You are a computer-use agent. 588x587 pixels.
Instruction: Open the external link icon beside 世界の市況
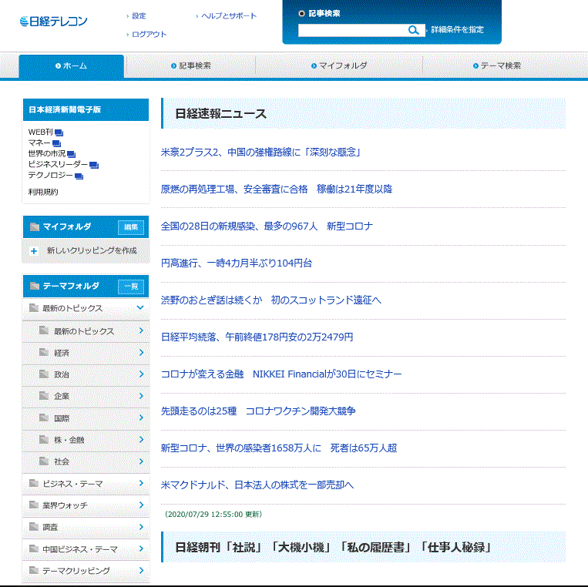71,154
